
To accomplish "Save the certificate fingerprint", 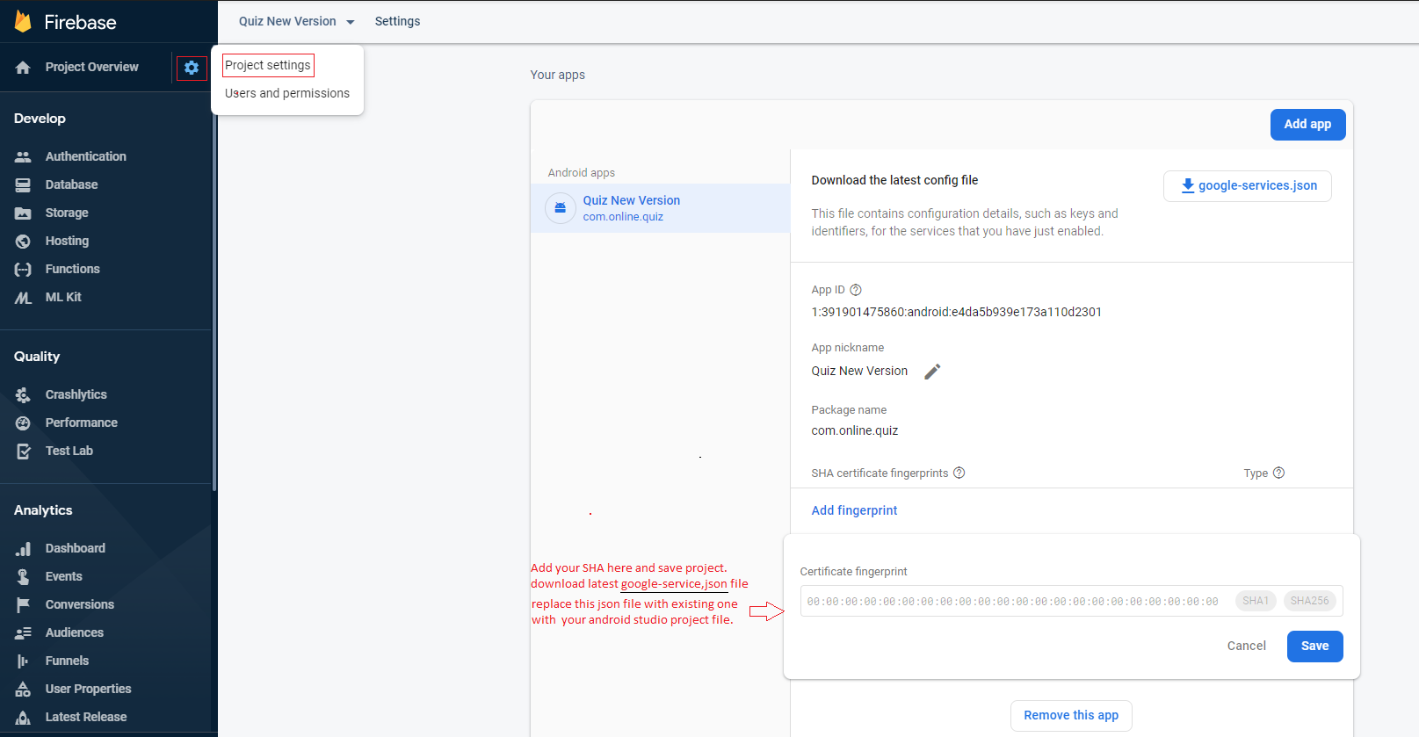I will coord(1314,646).
